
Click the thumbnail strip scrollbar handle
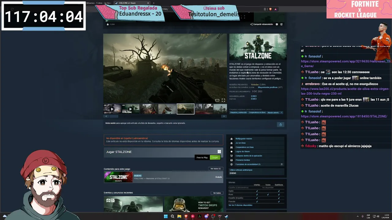coord(113,116)
